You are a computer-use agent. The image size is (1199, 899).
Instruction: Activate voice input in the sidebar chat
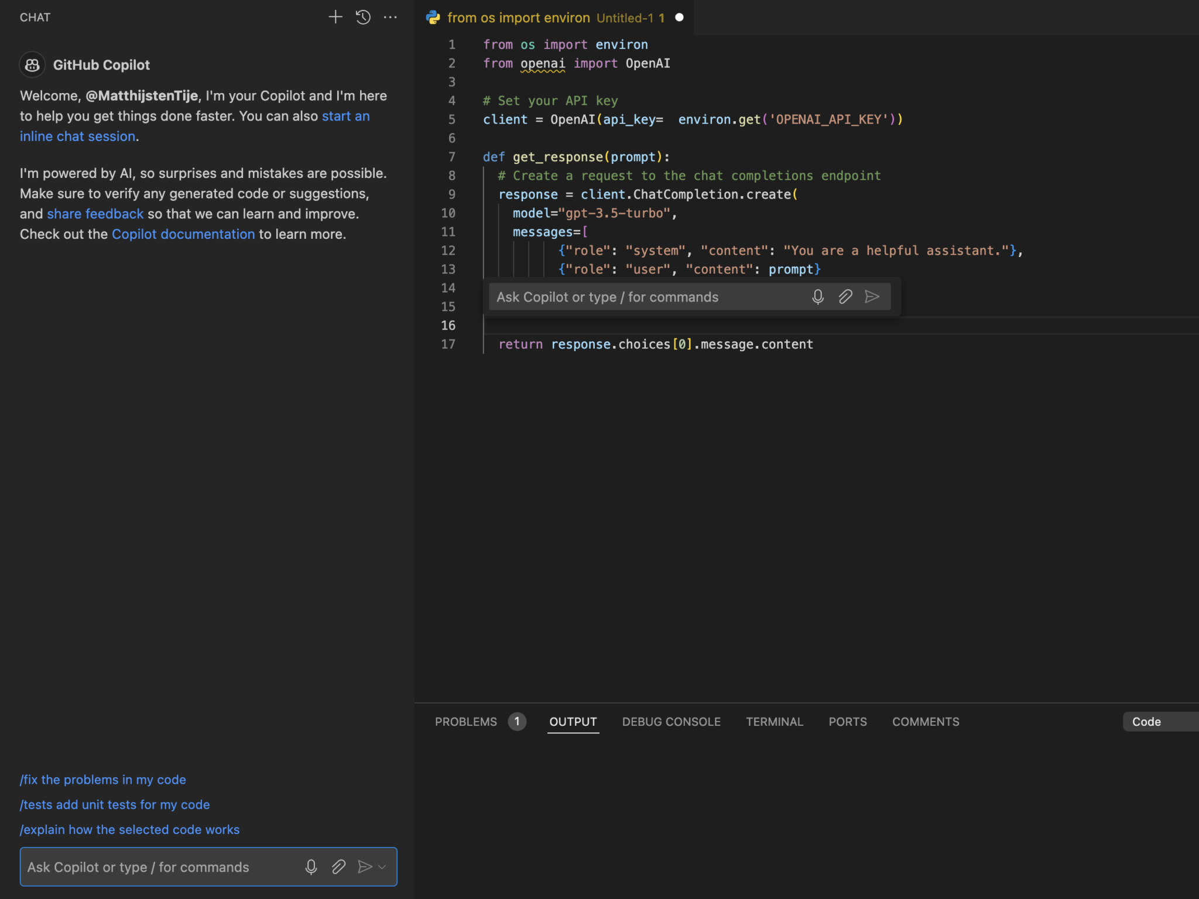311,867
